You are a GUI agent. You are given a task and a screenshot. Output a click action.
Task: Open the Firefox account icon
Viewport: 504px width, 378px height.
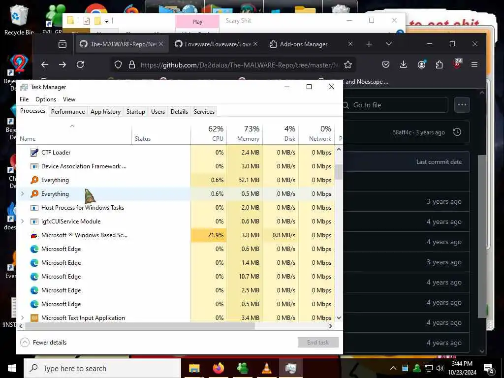[x=421, y=64]
